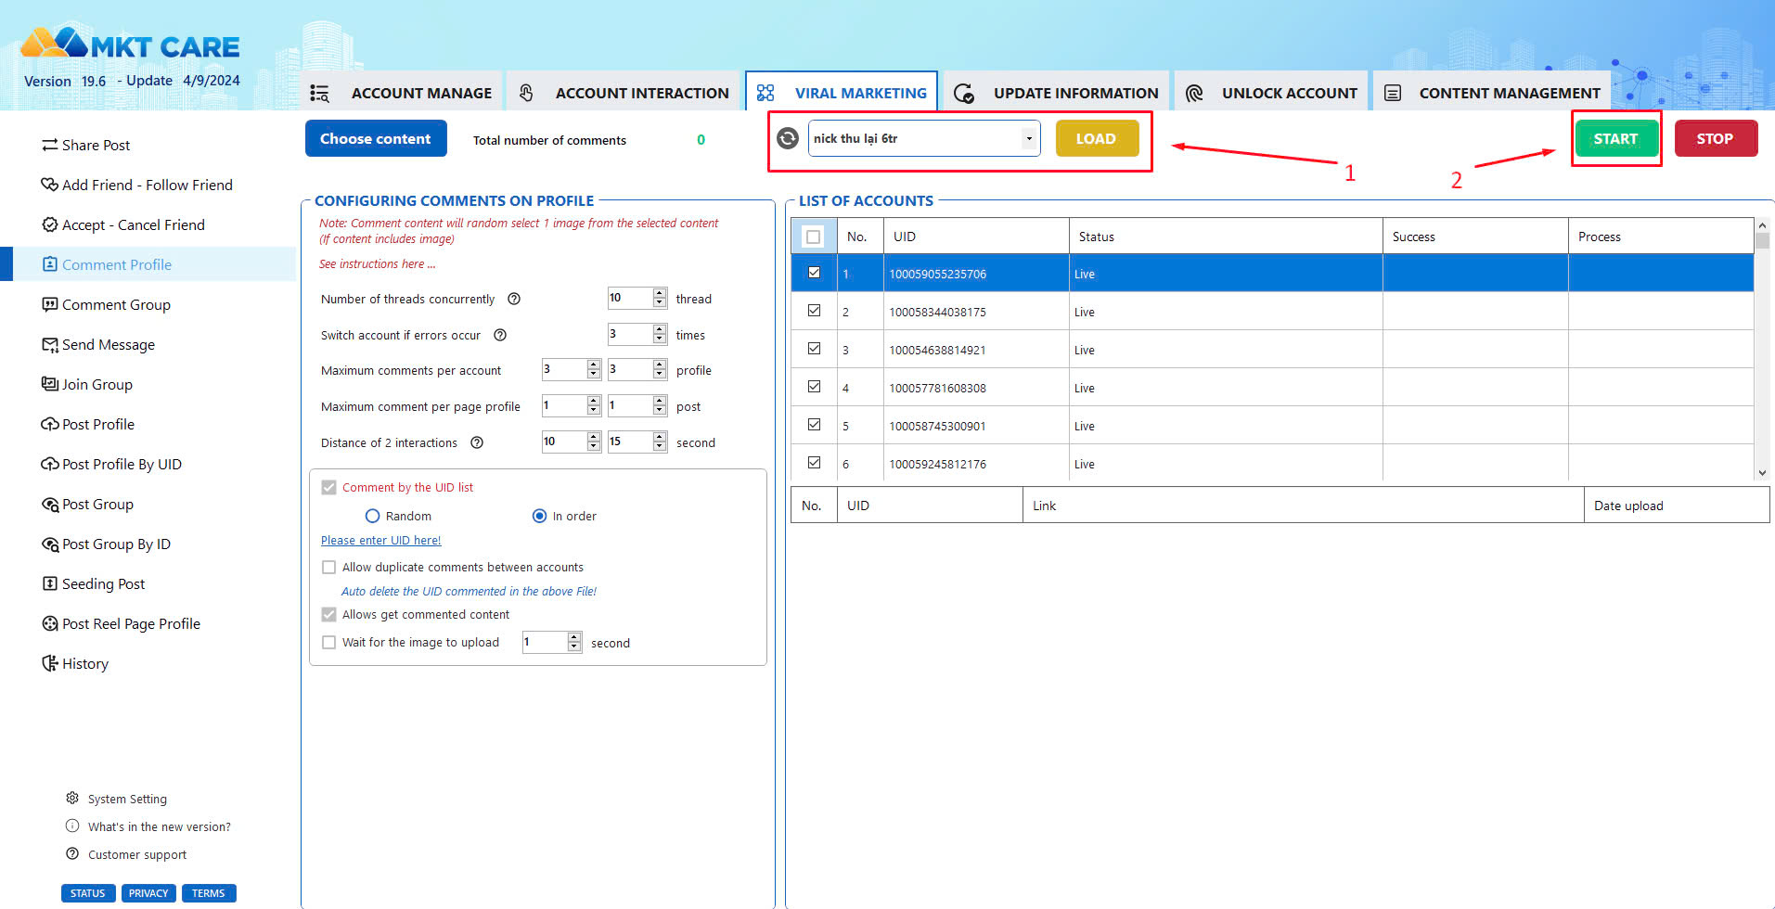Uncheck account row 100057781608308
1775x909 pixels.
[x=814, y=387]
